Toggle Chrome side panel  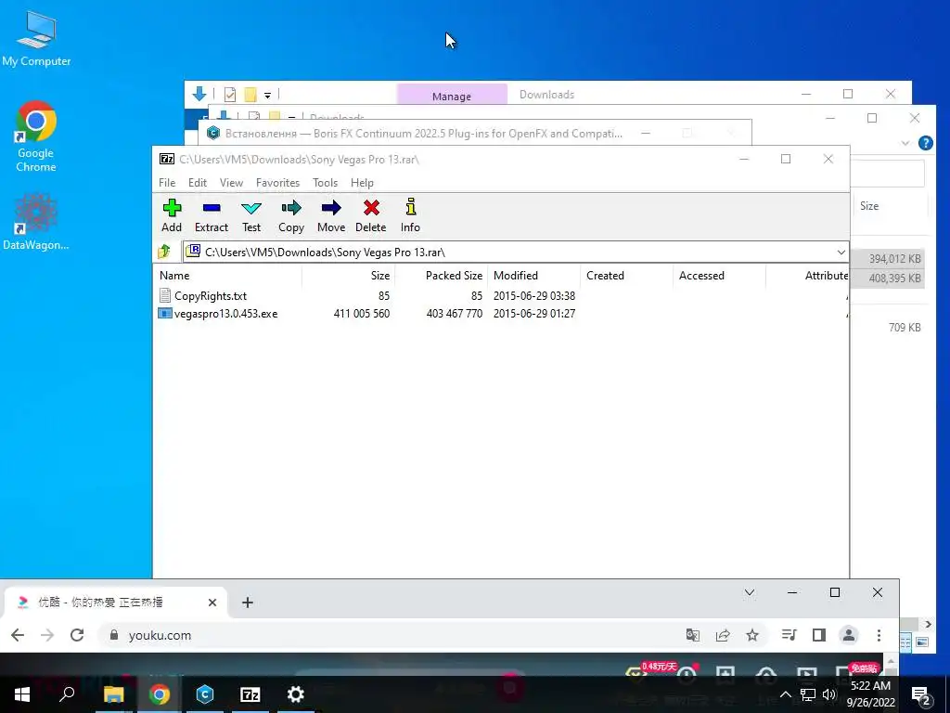tap(818, 635)
